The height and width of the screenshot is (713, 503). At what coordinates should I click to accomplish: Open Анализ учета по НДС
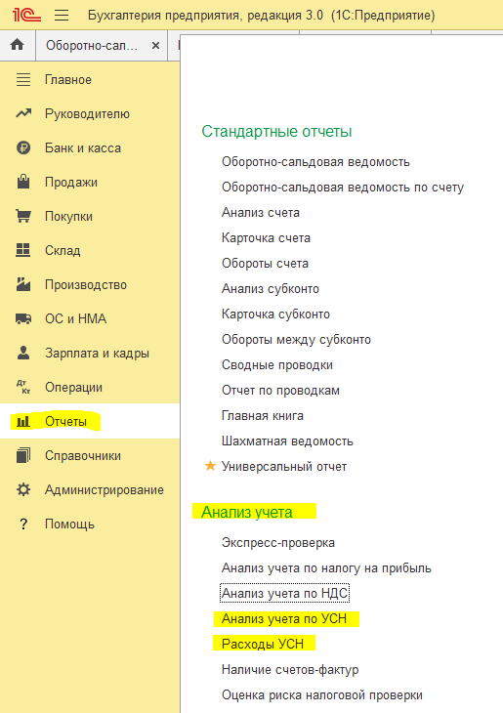click(284, 594)
